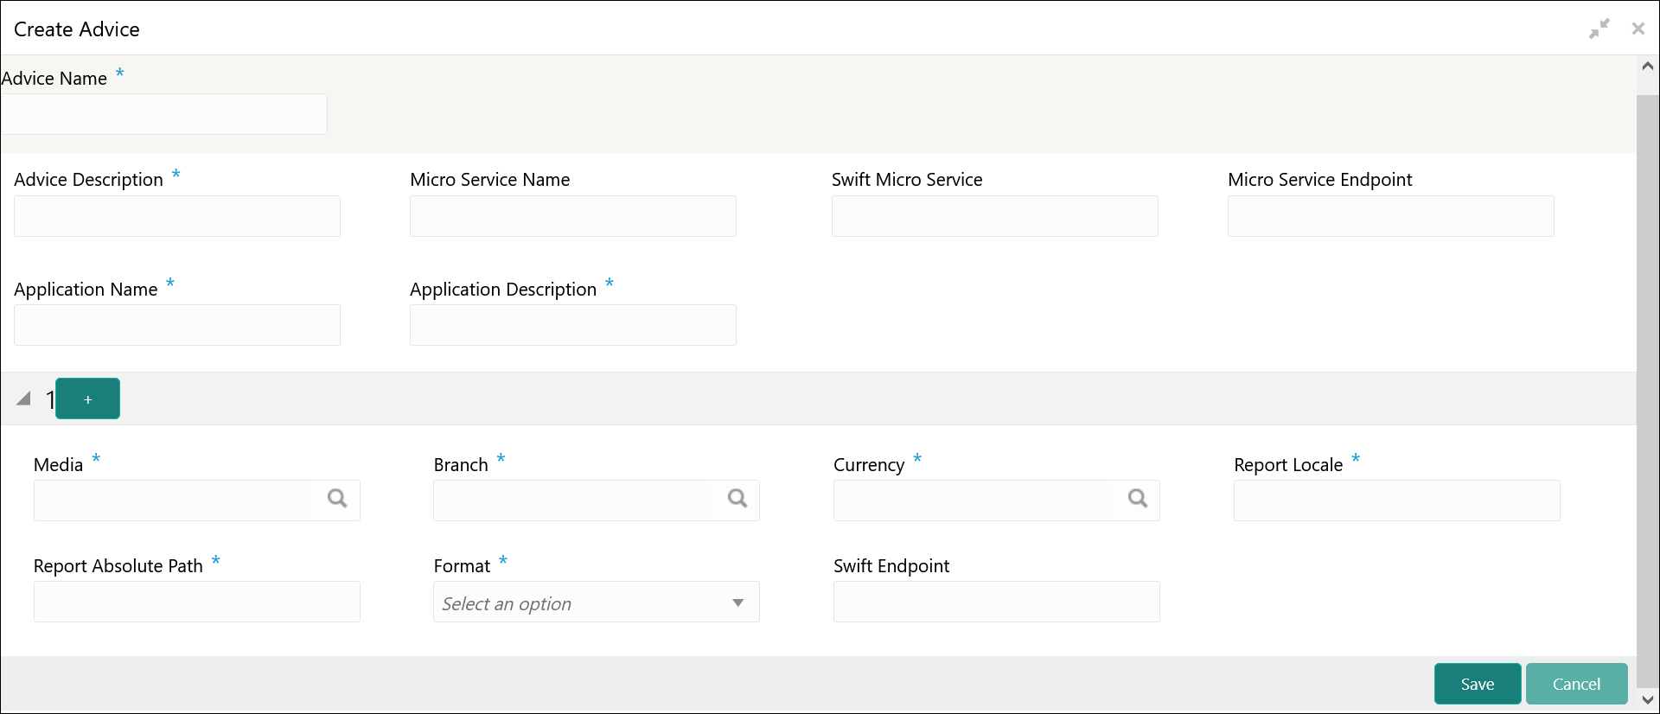The image size is (1660, 714).
Task: Click the Swift Micro Service field
Action: (x=994, y=216)
